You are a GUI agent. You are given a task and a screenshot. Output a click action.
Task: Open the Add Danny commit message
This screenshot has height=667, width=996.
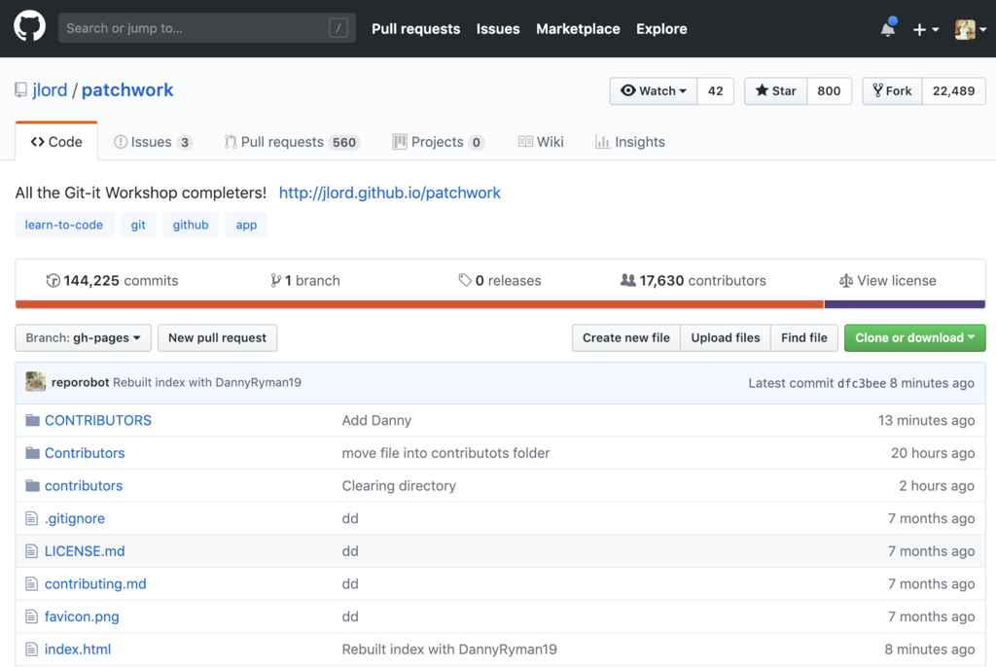tap(376, 421)
